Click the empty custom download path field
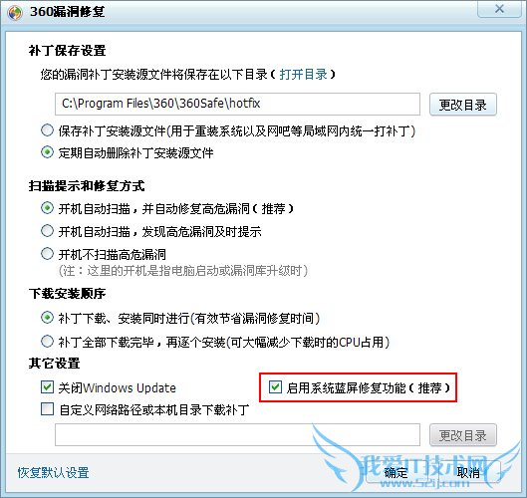527x498 pixels. pos(237,435)
